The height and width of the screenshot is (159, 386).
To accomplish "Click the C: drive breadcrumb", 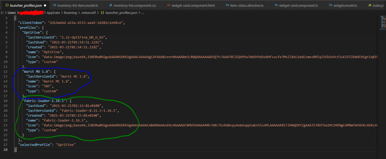I will click(x=2, y=13).
